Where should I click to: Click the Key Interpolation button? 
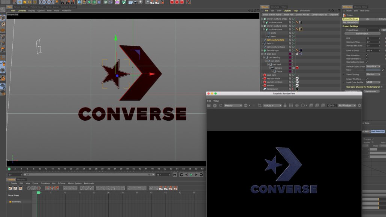click(350, 22)
